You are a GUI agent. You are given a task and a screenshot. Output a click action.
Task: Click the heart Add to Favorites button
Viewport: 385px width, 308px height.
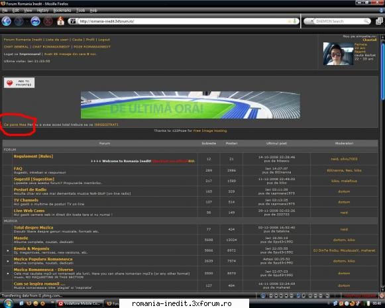coord(19,83)
